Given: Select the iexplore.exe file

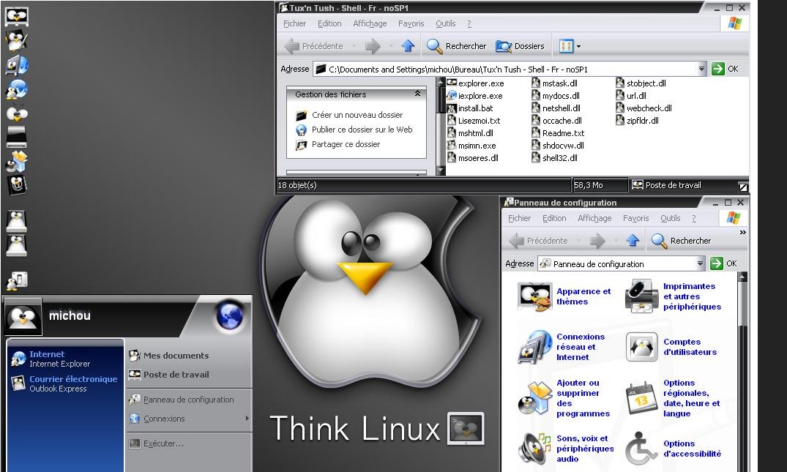Looking at the screenshot, I should point(475,96).
